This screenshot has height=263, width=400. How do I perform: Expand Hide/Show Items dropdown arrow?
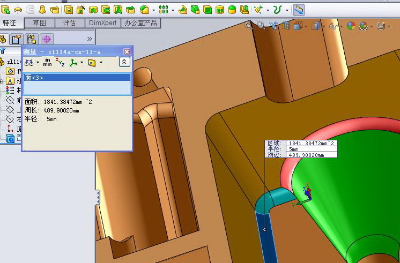[342, 26]
